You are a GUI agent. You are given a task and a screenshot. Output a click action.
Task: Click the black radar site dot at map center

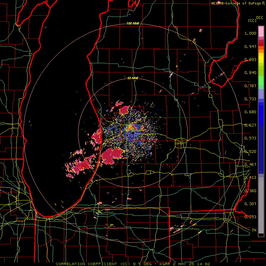pyautogui.click(x=133, y=133)
